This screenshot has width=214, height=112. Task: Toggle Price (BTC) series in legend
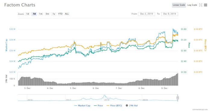(x=114, y=106)
